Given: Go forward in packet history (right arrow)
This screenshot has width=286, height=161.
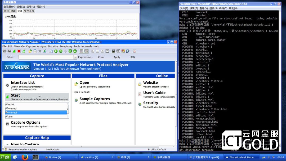Looking at the screenshot, I should (61, 51).
